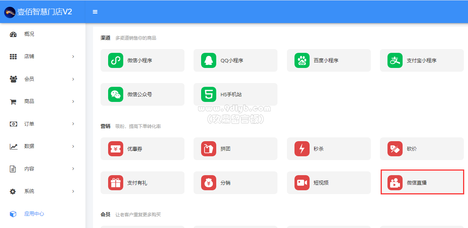
Task: Click the hamburger menu toggle icon
Action: [95, 12]
